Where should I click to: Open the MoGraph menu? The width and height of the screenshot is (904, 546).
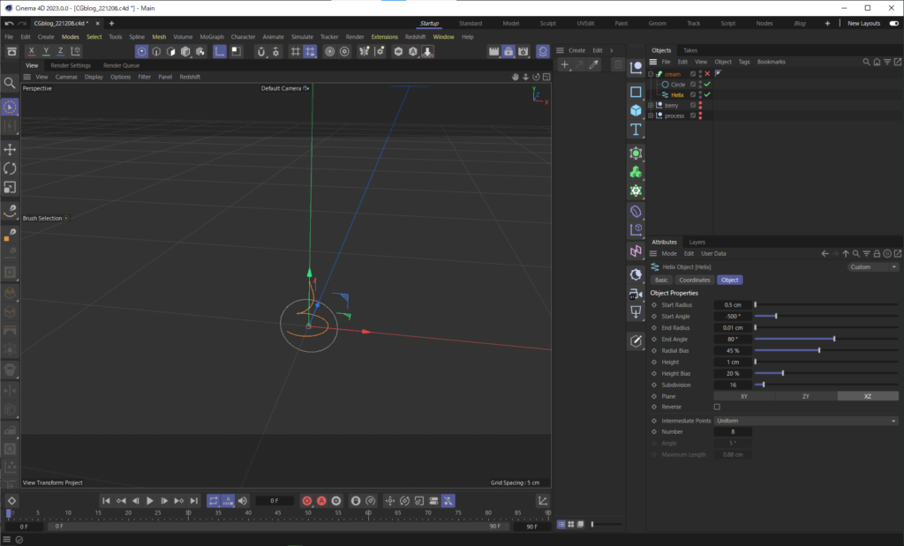pyautogui.click(x=212, y=37)
